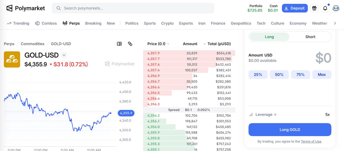This screenshot has width=345, height=151.
Task: Click the Long GOLD button
Action: coord(290,130)
